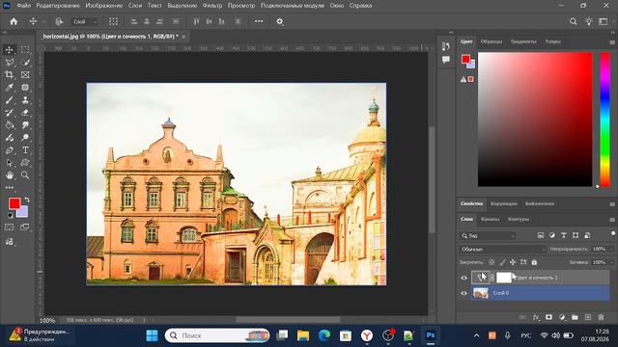Open the options bar gear settings
Viewport: 618px width, 347px height.
[x=279, y=21]
